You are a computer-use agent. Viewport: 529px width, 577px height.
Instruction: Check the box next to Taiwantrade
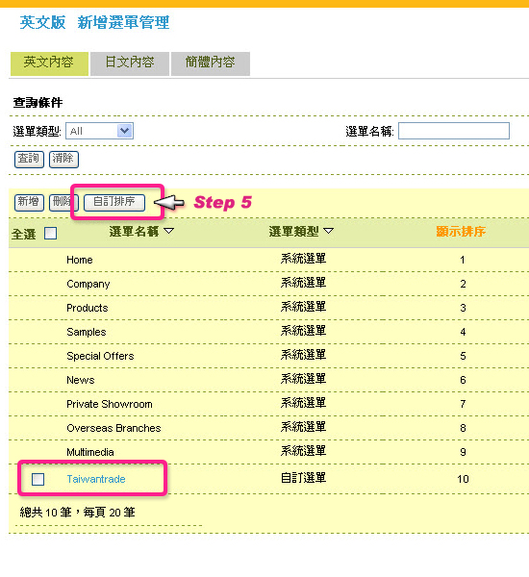coord(38,479)
